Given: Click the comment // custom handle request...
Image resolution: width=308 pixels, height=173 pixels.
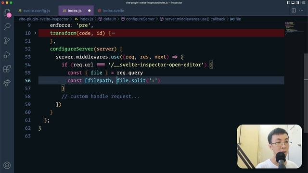Looking at the screenshot, I should [101, 97].
